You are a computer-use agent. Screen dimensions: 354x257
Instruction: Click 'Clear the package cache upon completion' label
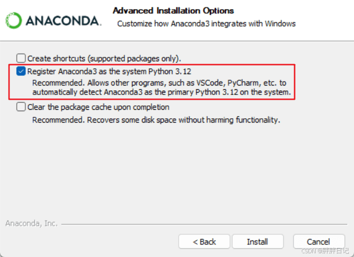click(98, 107)
